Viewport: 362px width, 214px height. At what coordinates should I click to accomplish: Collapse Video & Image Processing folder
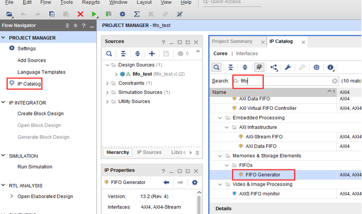point(220,185)
